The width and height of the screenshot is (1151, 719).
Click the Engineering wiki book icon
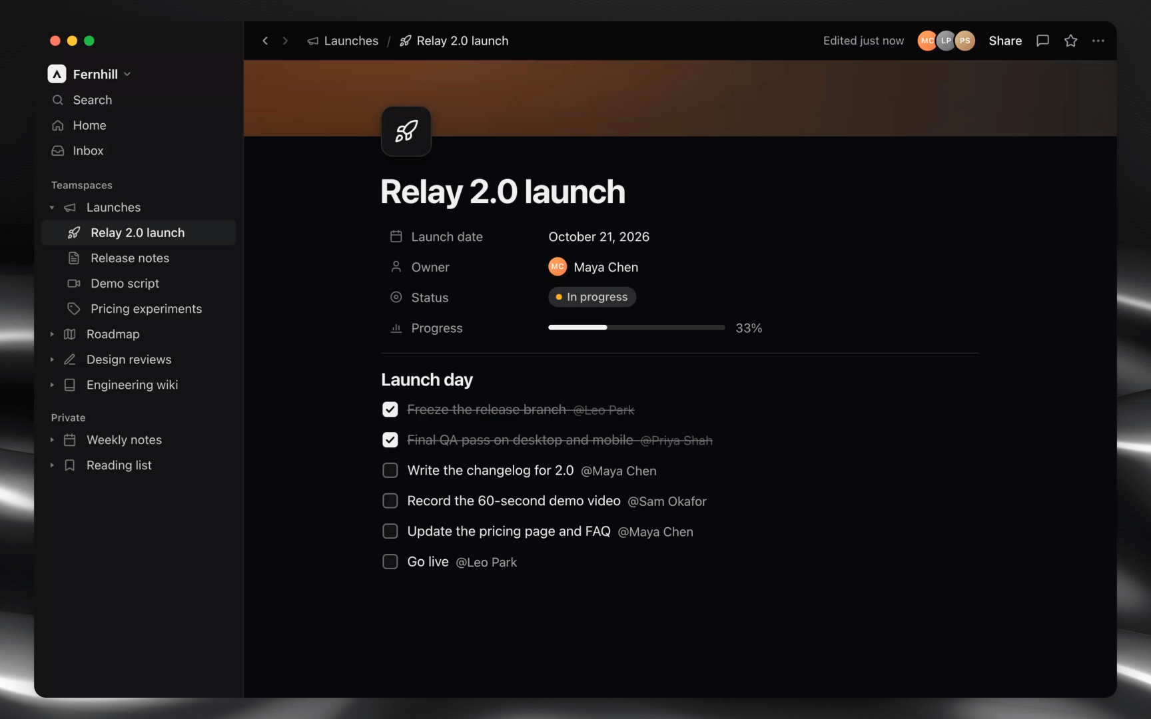[70, 384]
